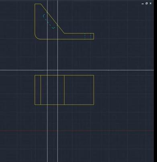Restore down the drawing viewport window

point(147,4)
